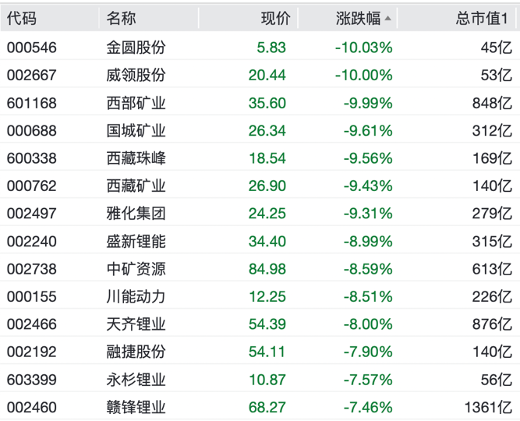The image size is (520, 421).
Task: Click the 代码 column header
Action: [22, 19]
